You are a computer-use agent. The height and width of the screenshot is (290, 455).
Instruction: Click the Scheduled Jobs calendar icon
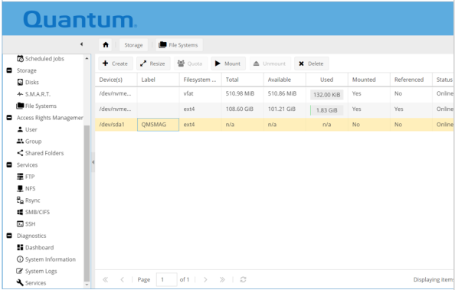[x=20, y=59]
